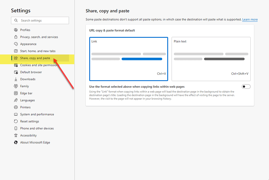Click the Microsoft Edge logo icon
The image size is (269, 180).
[x=16, y=142]
